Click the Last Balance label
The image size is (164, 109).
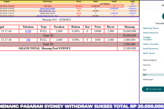(x=105, y=4)
